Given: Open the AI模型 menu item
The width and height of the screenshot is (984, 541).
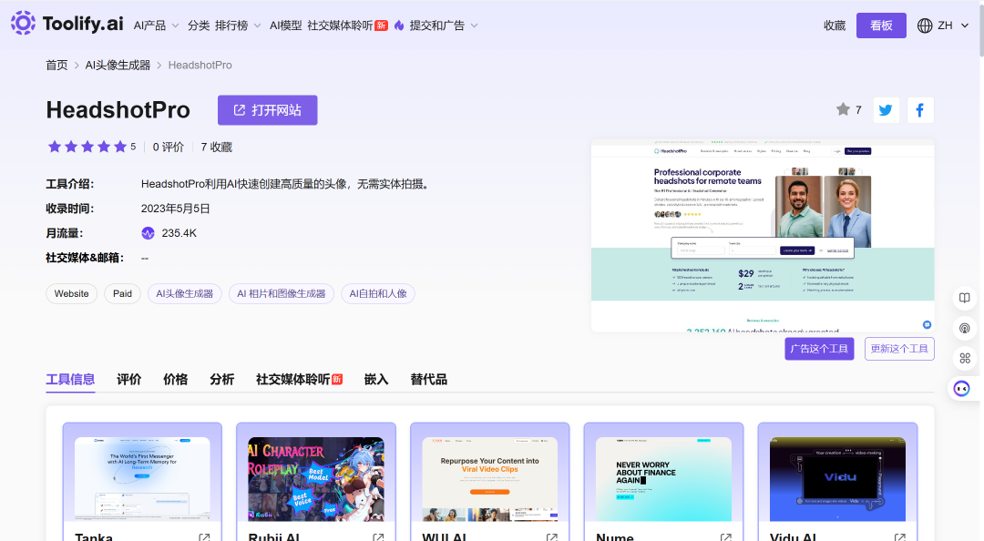Looking at the screenshot, I should tap(285, 26).
